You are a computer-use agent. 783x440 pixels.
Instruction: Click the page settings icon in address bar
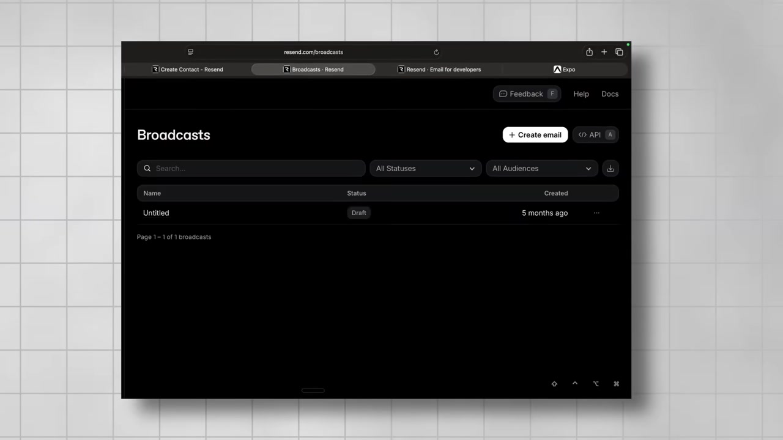190,53
